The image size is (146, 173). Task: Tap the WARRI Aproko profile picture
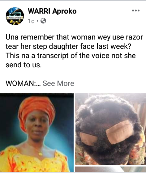tap(15, 16)
